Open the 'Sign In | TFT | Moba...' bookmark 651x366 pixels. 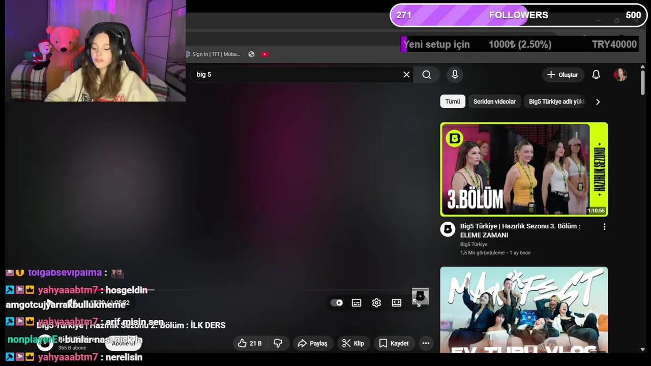213,54
